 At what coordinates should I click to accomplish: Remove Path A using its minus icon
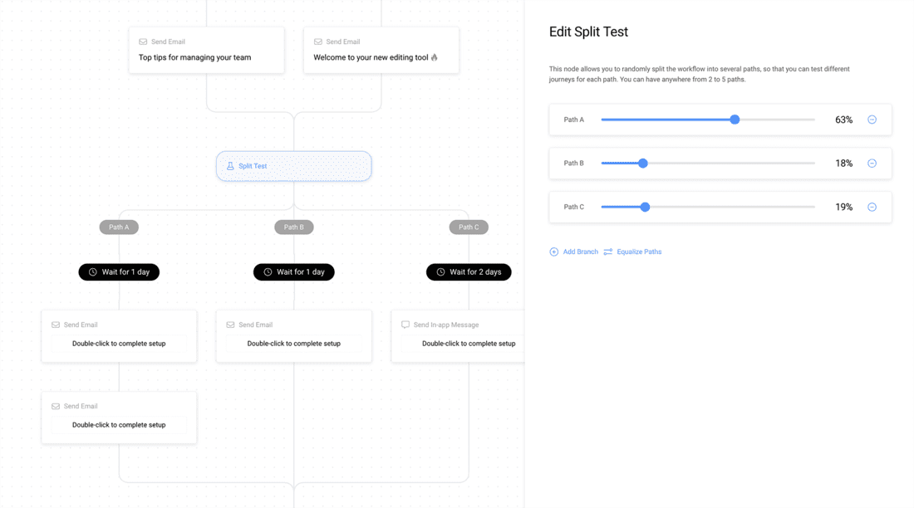[872, 120]
